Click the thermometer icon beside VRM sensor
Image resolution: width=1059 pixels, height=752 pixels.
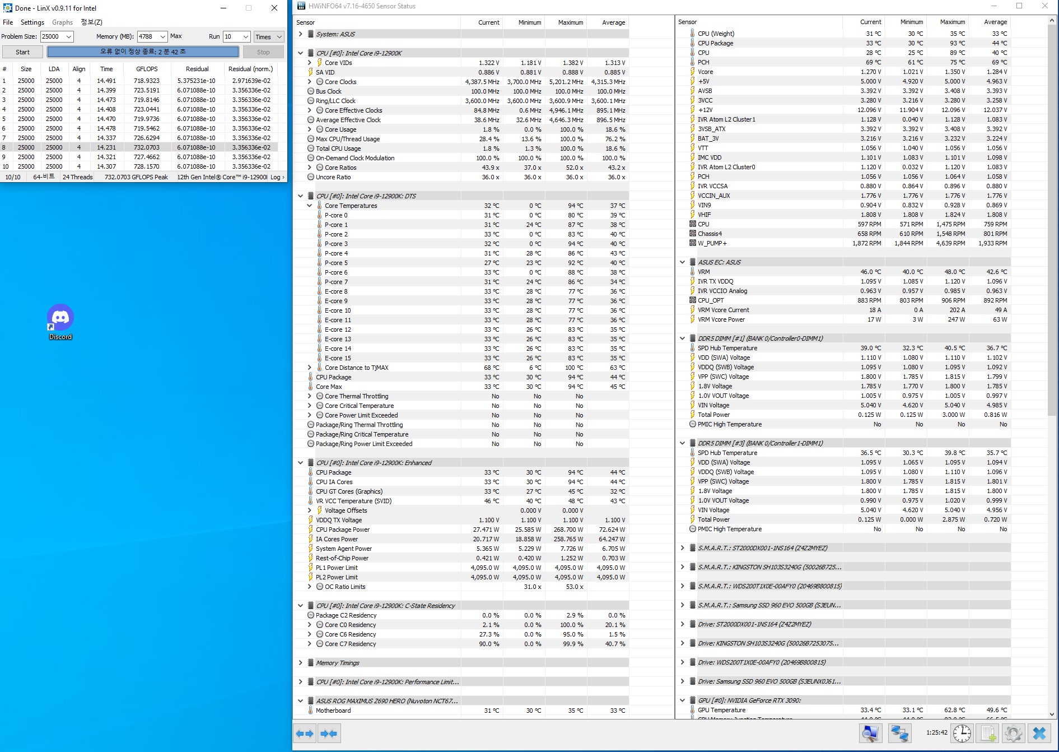pyautogui.click(x=693, y=272)
